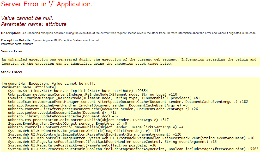Click the 'System.EventHandler.Invoke' stack line

(x=68, y=123)
